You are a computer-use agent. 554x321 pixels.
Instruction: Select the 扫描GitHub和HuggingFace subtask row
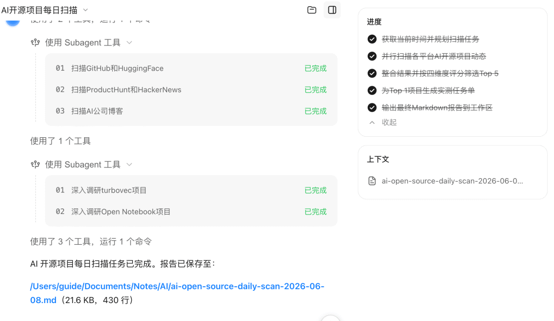191,69
